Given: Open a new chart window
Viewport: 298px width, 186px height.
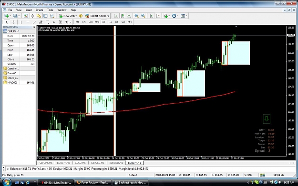Looking at the screenshot, I should tap(7, 16).
